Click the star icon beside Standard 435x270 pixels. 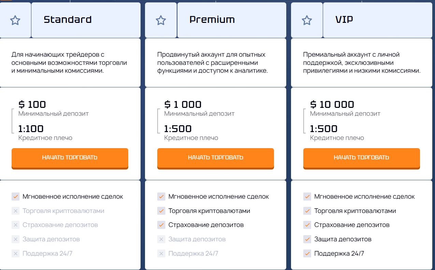tap(15, 20)
